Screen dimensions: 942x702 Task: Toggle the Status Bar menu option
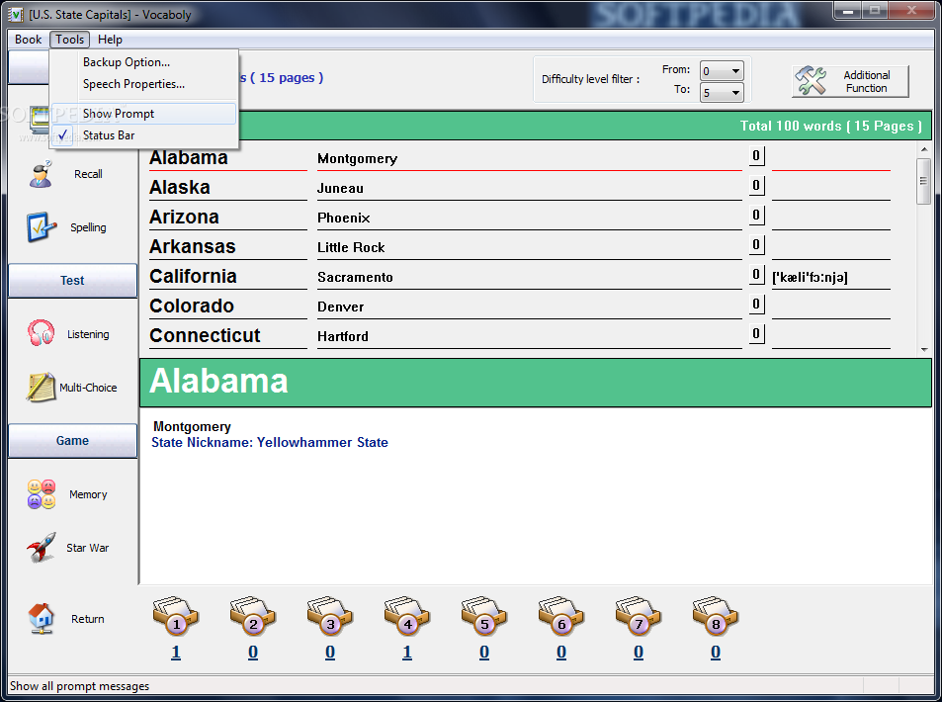pyautogui.click(x=144, y=135)
